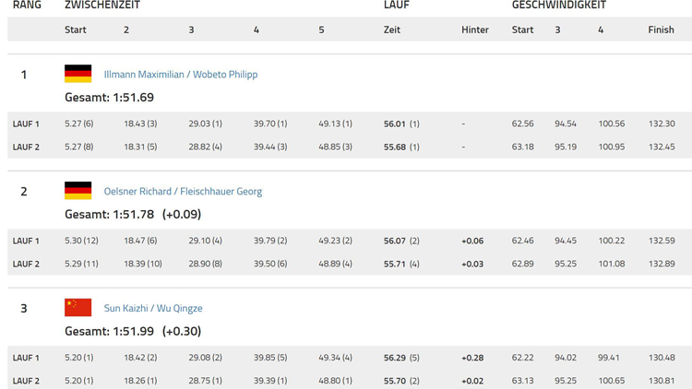The width and height of the screenshot is (692, 389).
Task: Click the 132.89 finish speed value
Action: click(662, 264)
